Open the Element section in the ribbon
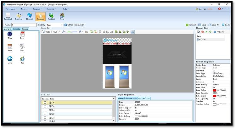The width and height of the screenshot is (236, 129). tap(30, 16)
